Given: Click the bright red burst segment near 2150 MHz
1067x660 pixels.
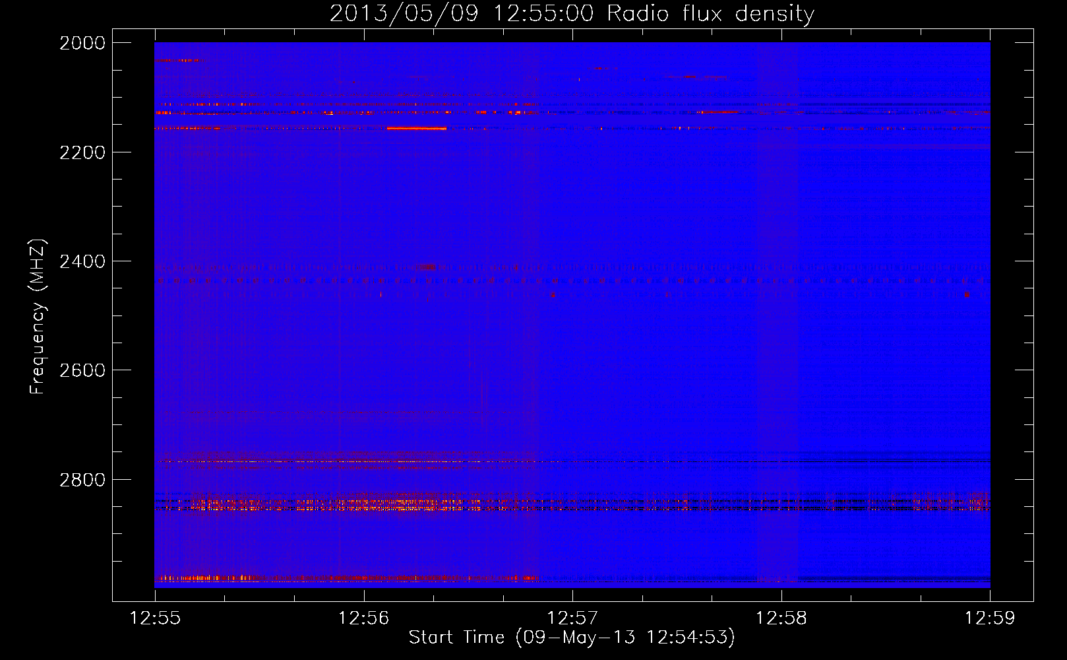Looking at the screenshot, I should [x=416, y=128].
